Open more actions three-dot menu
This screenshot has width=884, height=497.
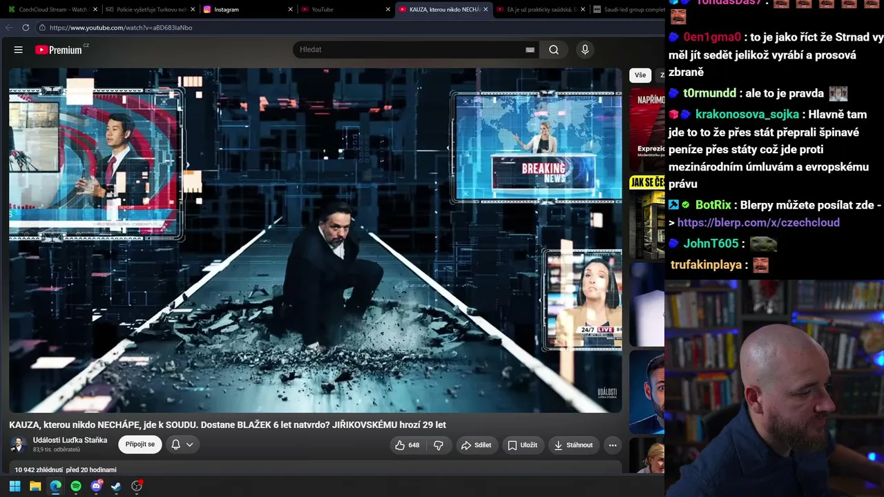613,445
